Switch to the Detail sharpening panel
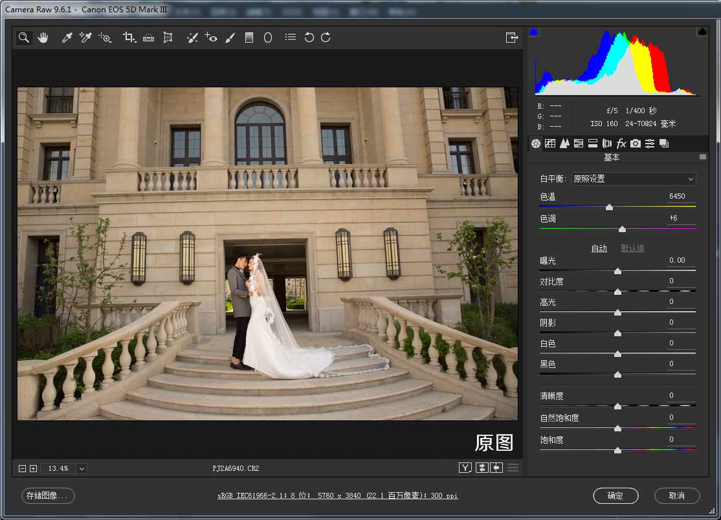Viewport: 721px width, 520px height. pos(564,143)
